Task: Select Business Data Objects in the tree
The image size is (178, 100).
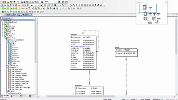Action: (17, 40)
